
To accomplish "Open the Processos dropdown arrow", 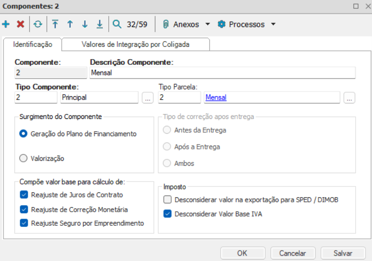I will [x=273, y=24].
